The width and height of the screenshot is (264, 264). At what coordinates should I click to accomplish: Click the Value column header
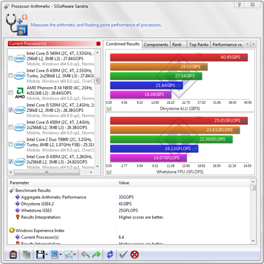(x=183, y=183)
